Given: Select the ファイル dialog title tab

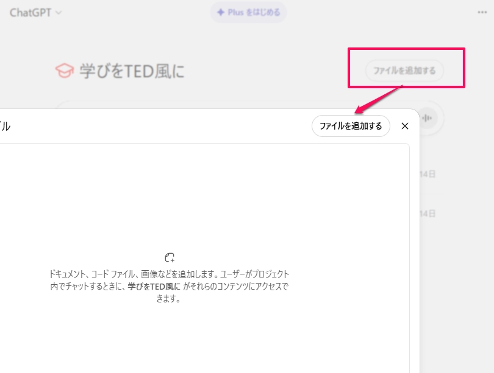Looking at the screenshot, I should [x=5, y=125].
